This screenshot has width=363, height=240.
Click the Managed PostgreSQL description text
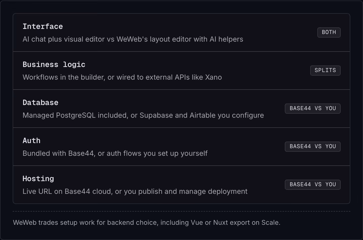point(143,115)
